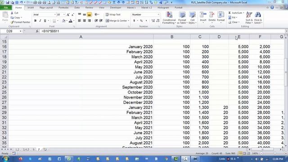Open Cell Styles gallery
The height and width of the screenshot is (162, 288).
[192, 18]
